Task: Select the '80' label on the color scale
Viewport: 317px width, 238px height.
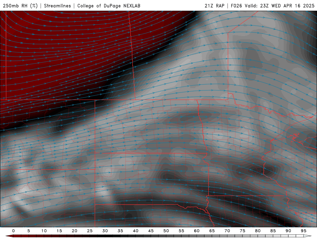Action: point(258,231)
